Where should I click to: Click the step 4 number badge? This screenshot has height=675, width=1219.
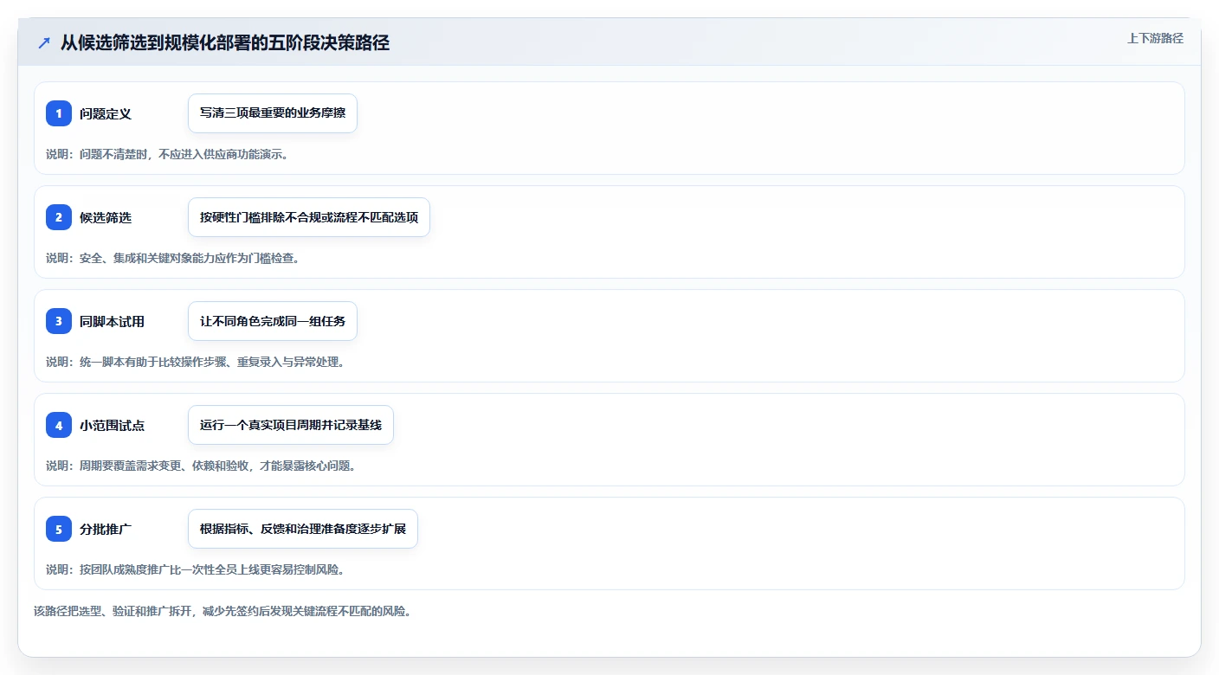[x=59, y=425]
